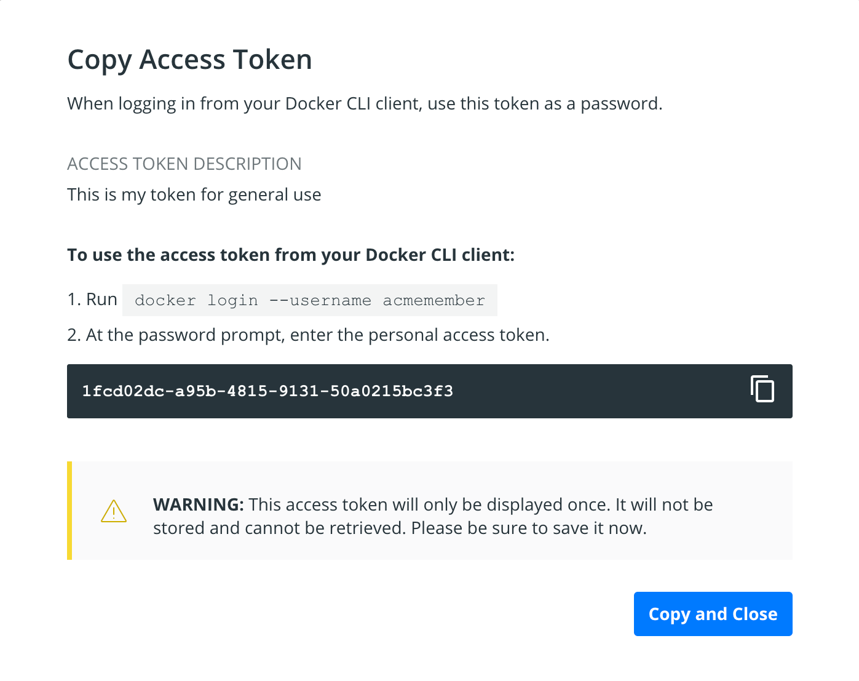Click the --username flag in the command
The image size is (859, 681).
click(320, 301)
